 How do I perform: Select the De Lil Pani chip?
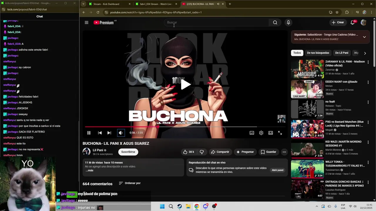click(x=342, y=53)
